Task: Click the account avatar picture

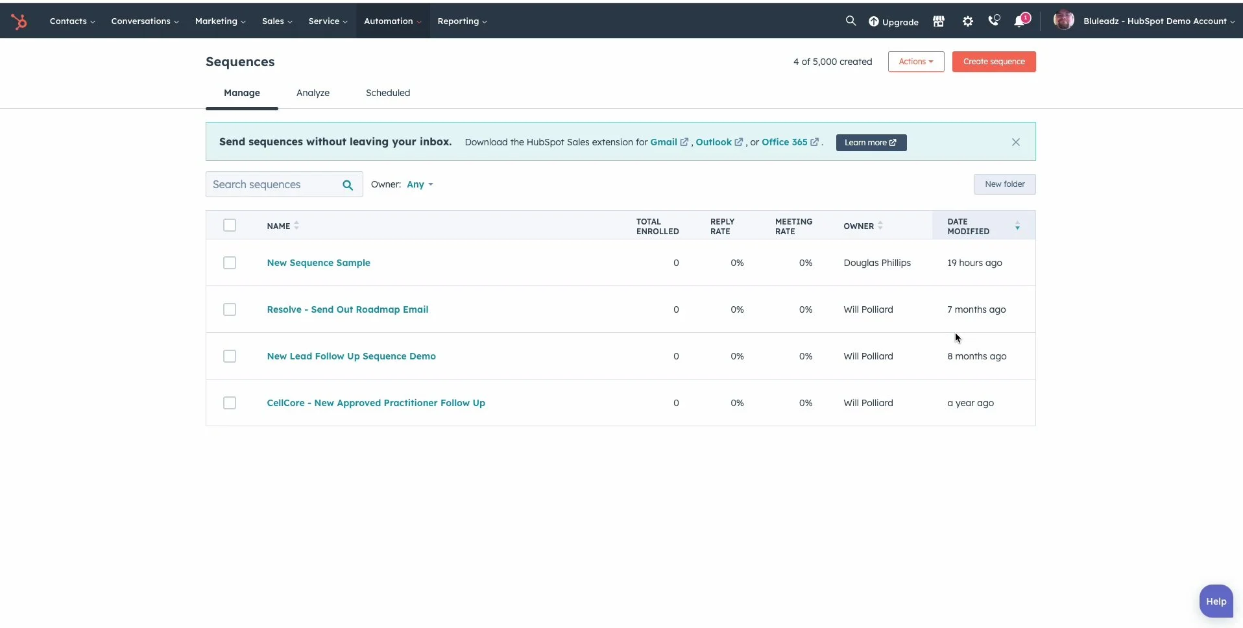Action: coord(1063,20)
